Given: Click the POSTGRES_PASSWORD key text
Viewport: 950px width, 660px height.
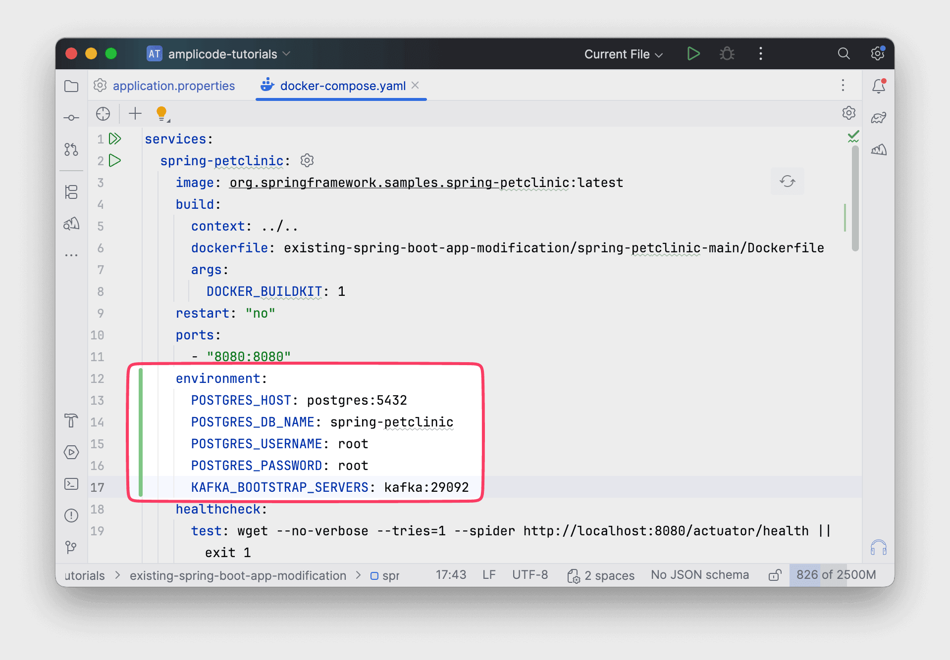Looking at the screenshot, I should [x=257, y=466].
